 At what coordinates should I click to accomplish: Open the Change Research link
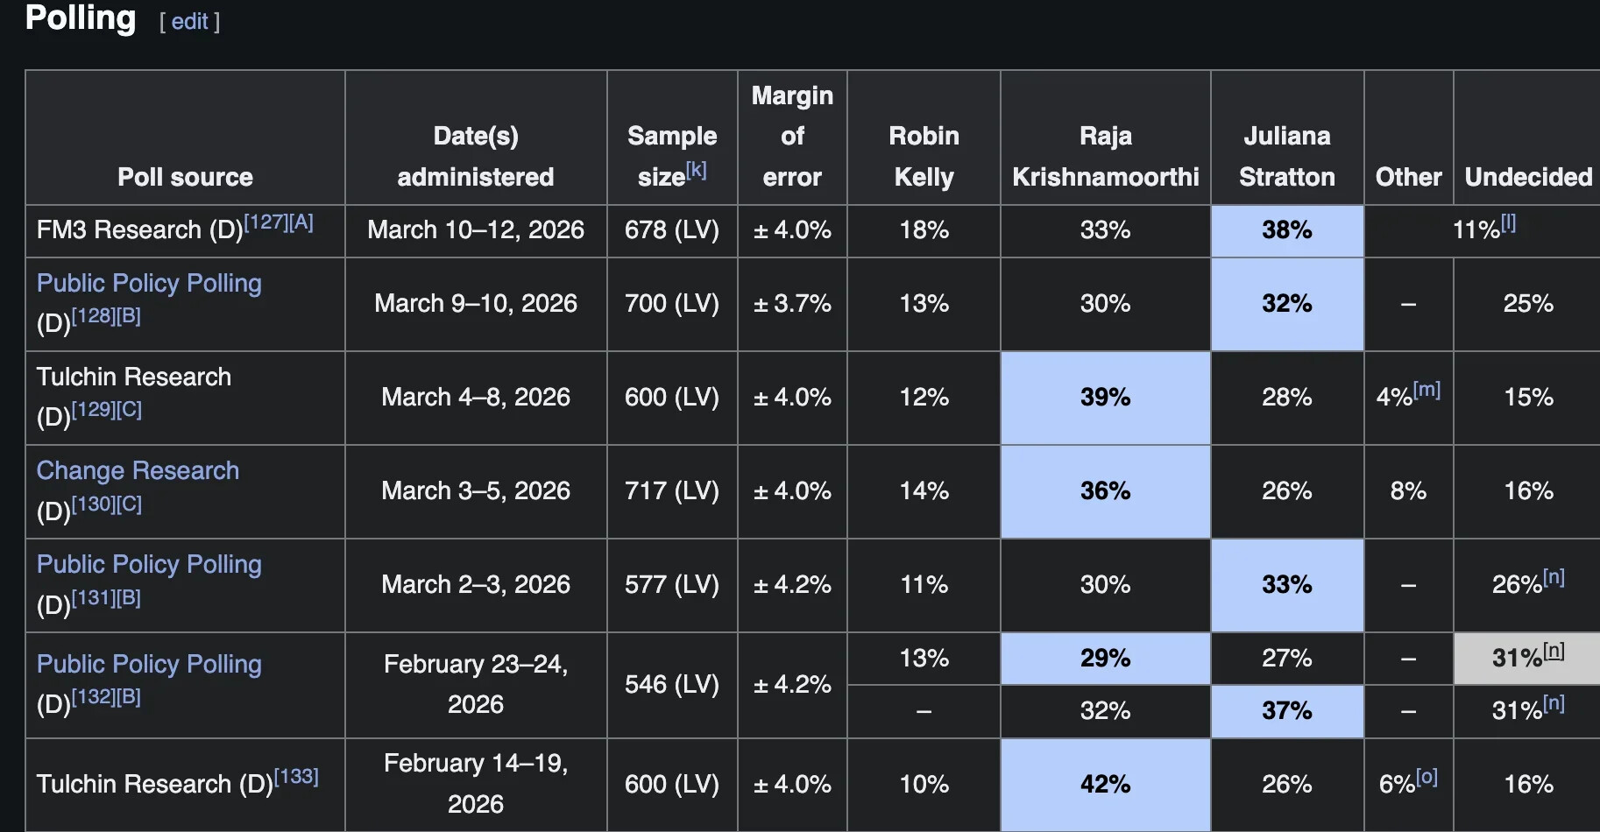point(138,470)
